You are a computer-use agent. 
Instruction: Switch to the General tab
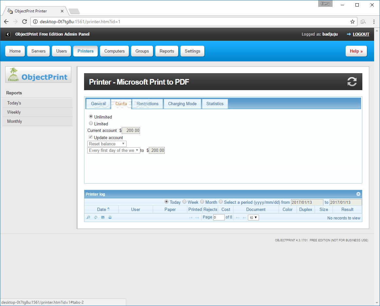pyautogui.click(x=98, y=104)
